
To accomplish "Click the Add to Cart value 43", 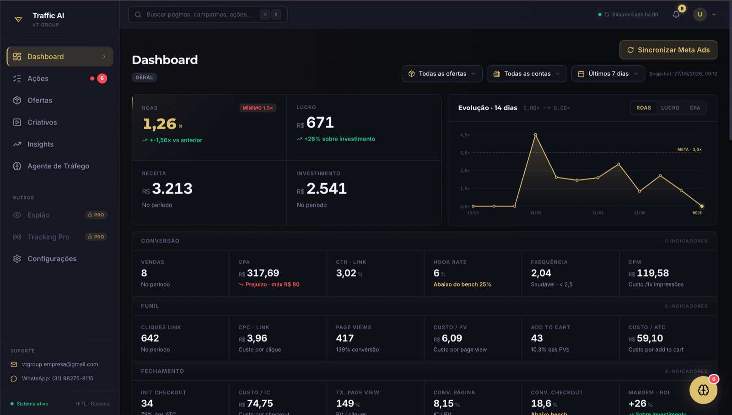I will click(x=537, y=338).
